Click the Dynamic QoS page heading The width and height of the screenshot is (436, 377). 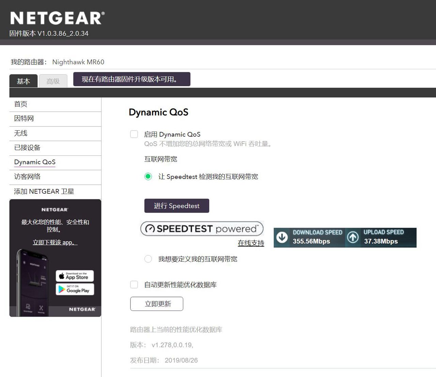(158, 112)
